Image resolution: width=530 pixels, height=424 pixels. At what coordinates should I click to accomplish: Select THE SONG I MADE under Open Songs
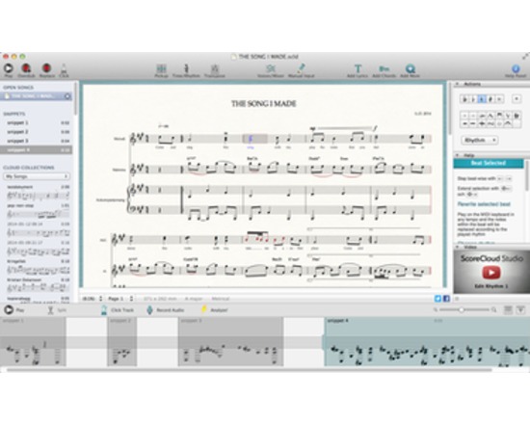[37, 96]
